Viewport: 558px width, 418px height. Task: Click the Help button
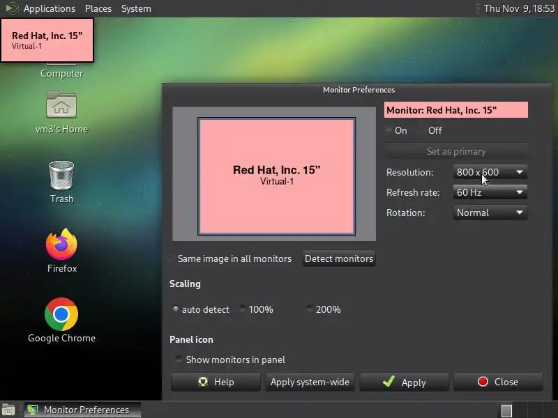pyautogui.click(x=216, y=382)
